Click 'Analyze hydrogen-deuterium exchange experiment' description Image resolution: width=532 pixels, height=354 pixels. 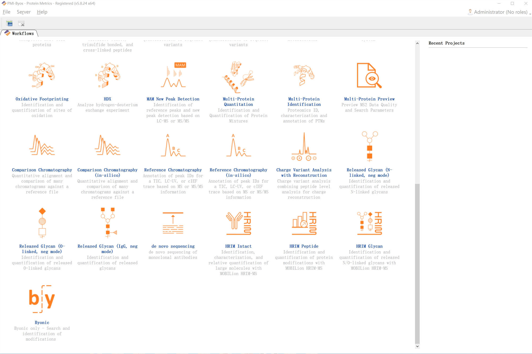pos(107,108)
